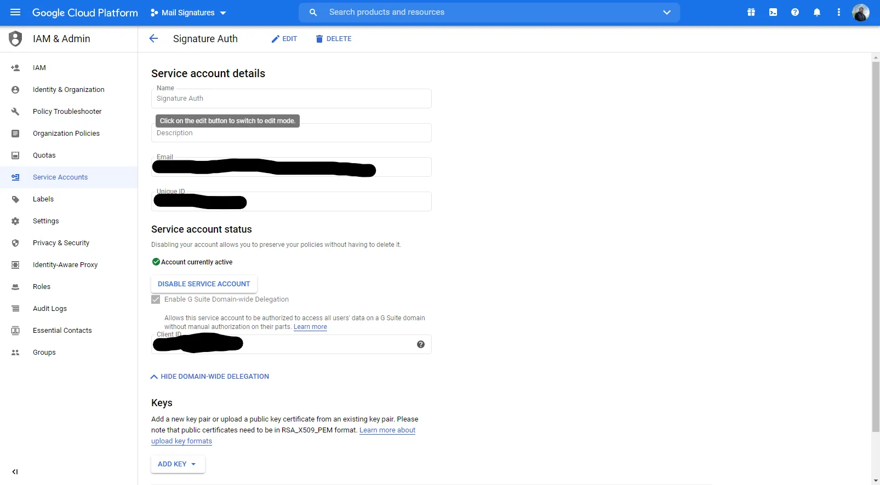Open Audit Logs page
This screenshot has width=880, height=485.
click(x=50, y=309)
